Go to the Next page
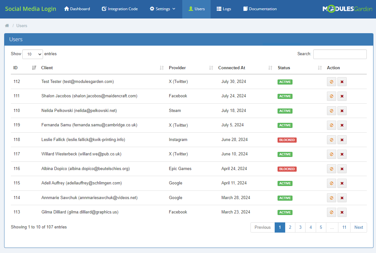The width and height of the screenshot is (376, 253). pyautogui.click(x=359, y=227)
